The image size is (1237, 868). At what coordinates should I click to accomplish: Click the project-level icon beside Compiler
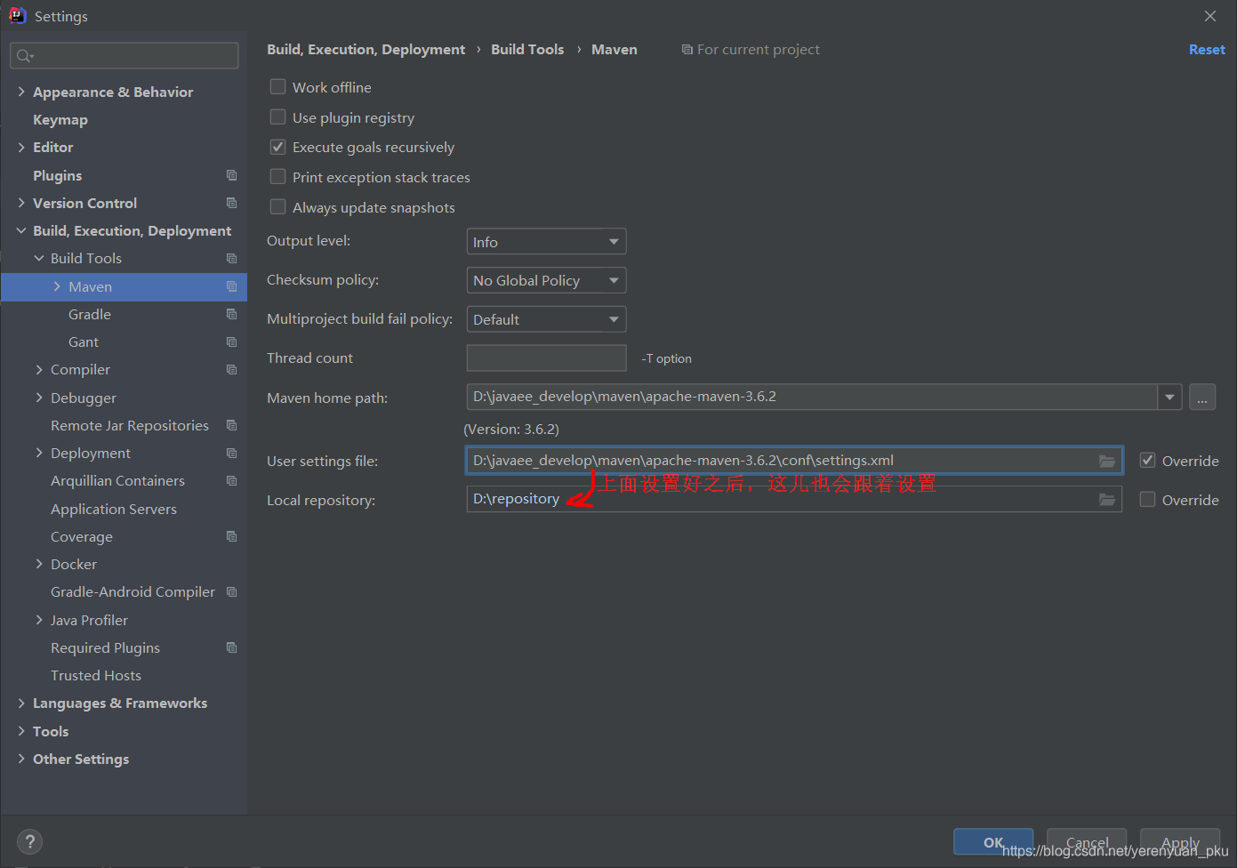pyautogui.click(x=231, y=369)
